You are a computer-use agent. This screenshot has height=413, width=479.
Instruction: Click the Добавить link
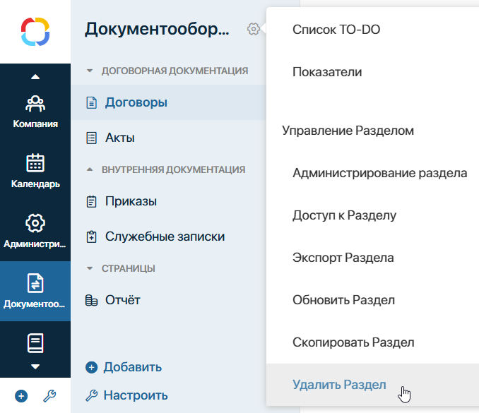pyautogui.click(x=132, y=367)
